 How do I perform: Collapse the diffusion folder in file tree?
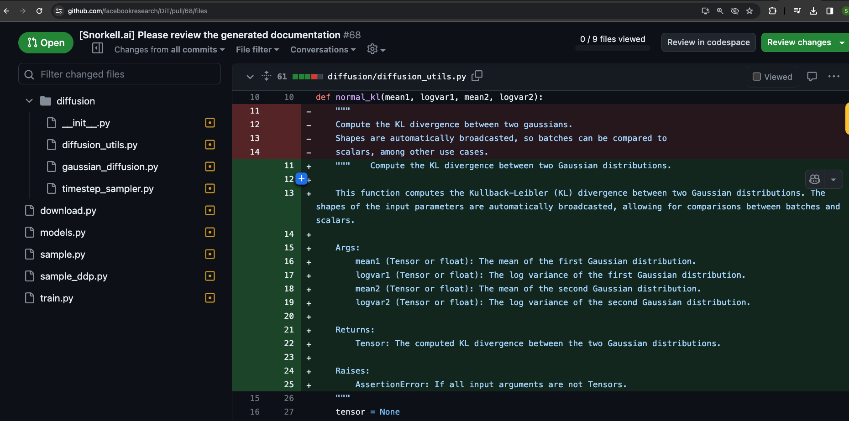[x=29, y=101]
